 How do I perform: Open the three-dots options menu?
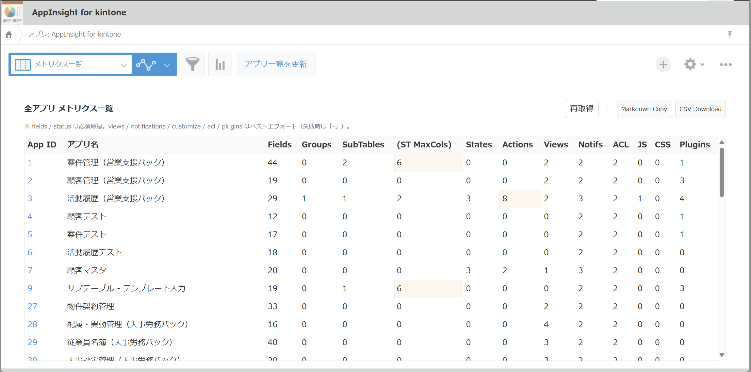tap(726, 64)
